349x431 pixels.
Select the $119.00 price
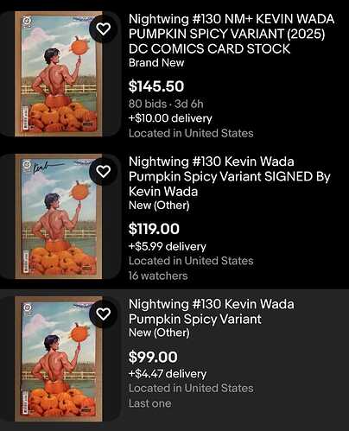[x=154, y=229]
